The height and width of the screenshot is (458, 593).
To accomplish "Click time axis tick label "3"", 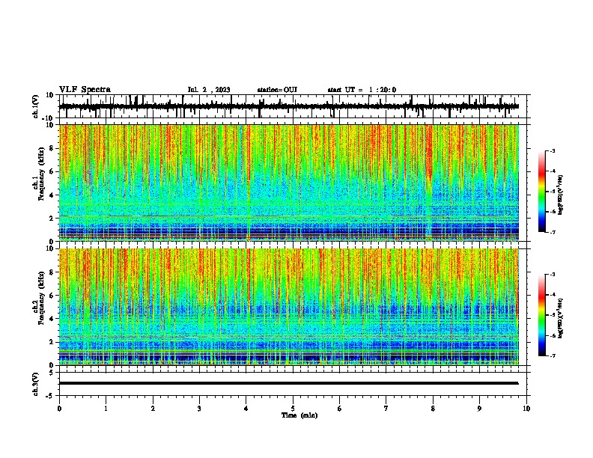I will (x=199, y=409).
